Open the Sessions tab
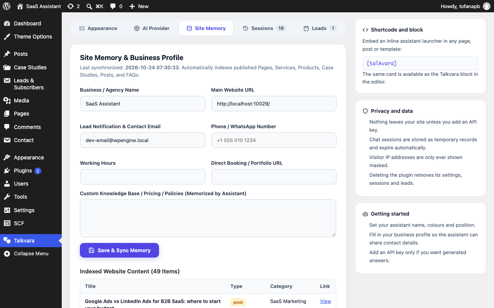Image resolution: width=494 pixels, height=308 pixels. [264, 28]
